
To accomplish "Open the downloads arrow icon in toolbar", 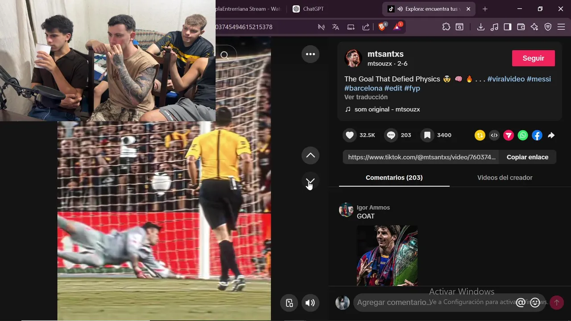I will (481, 27).
